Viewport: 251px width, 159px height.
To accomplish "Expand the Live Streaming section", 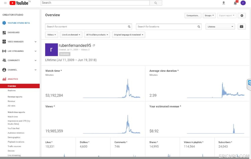I will (36, 51).
